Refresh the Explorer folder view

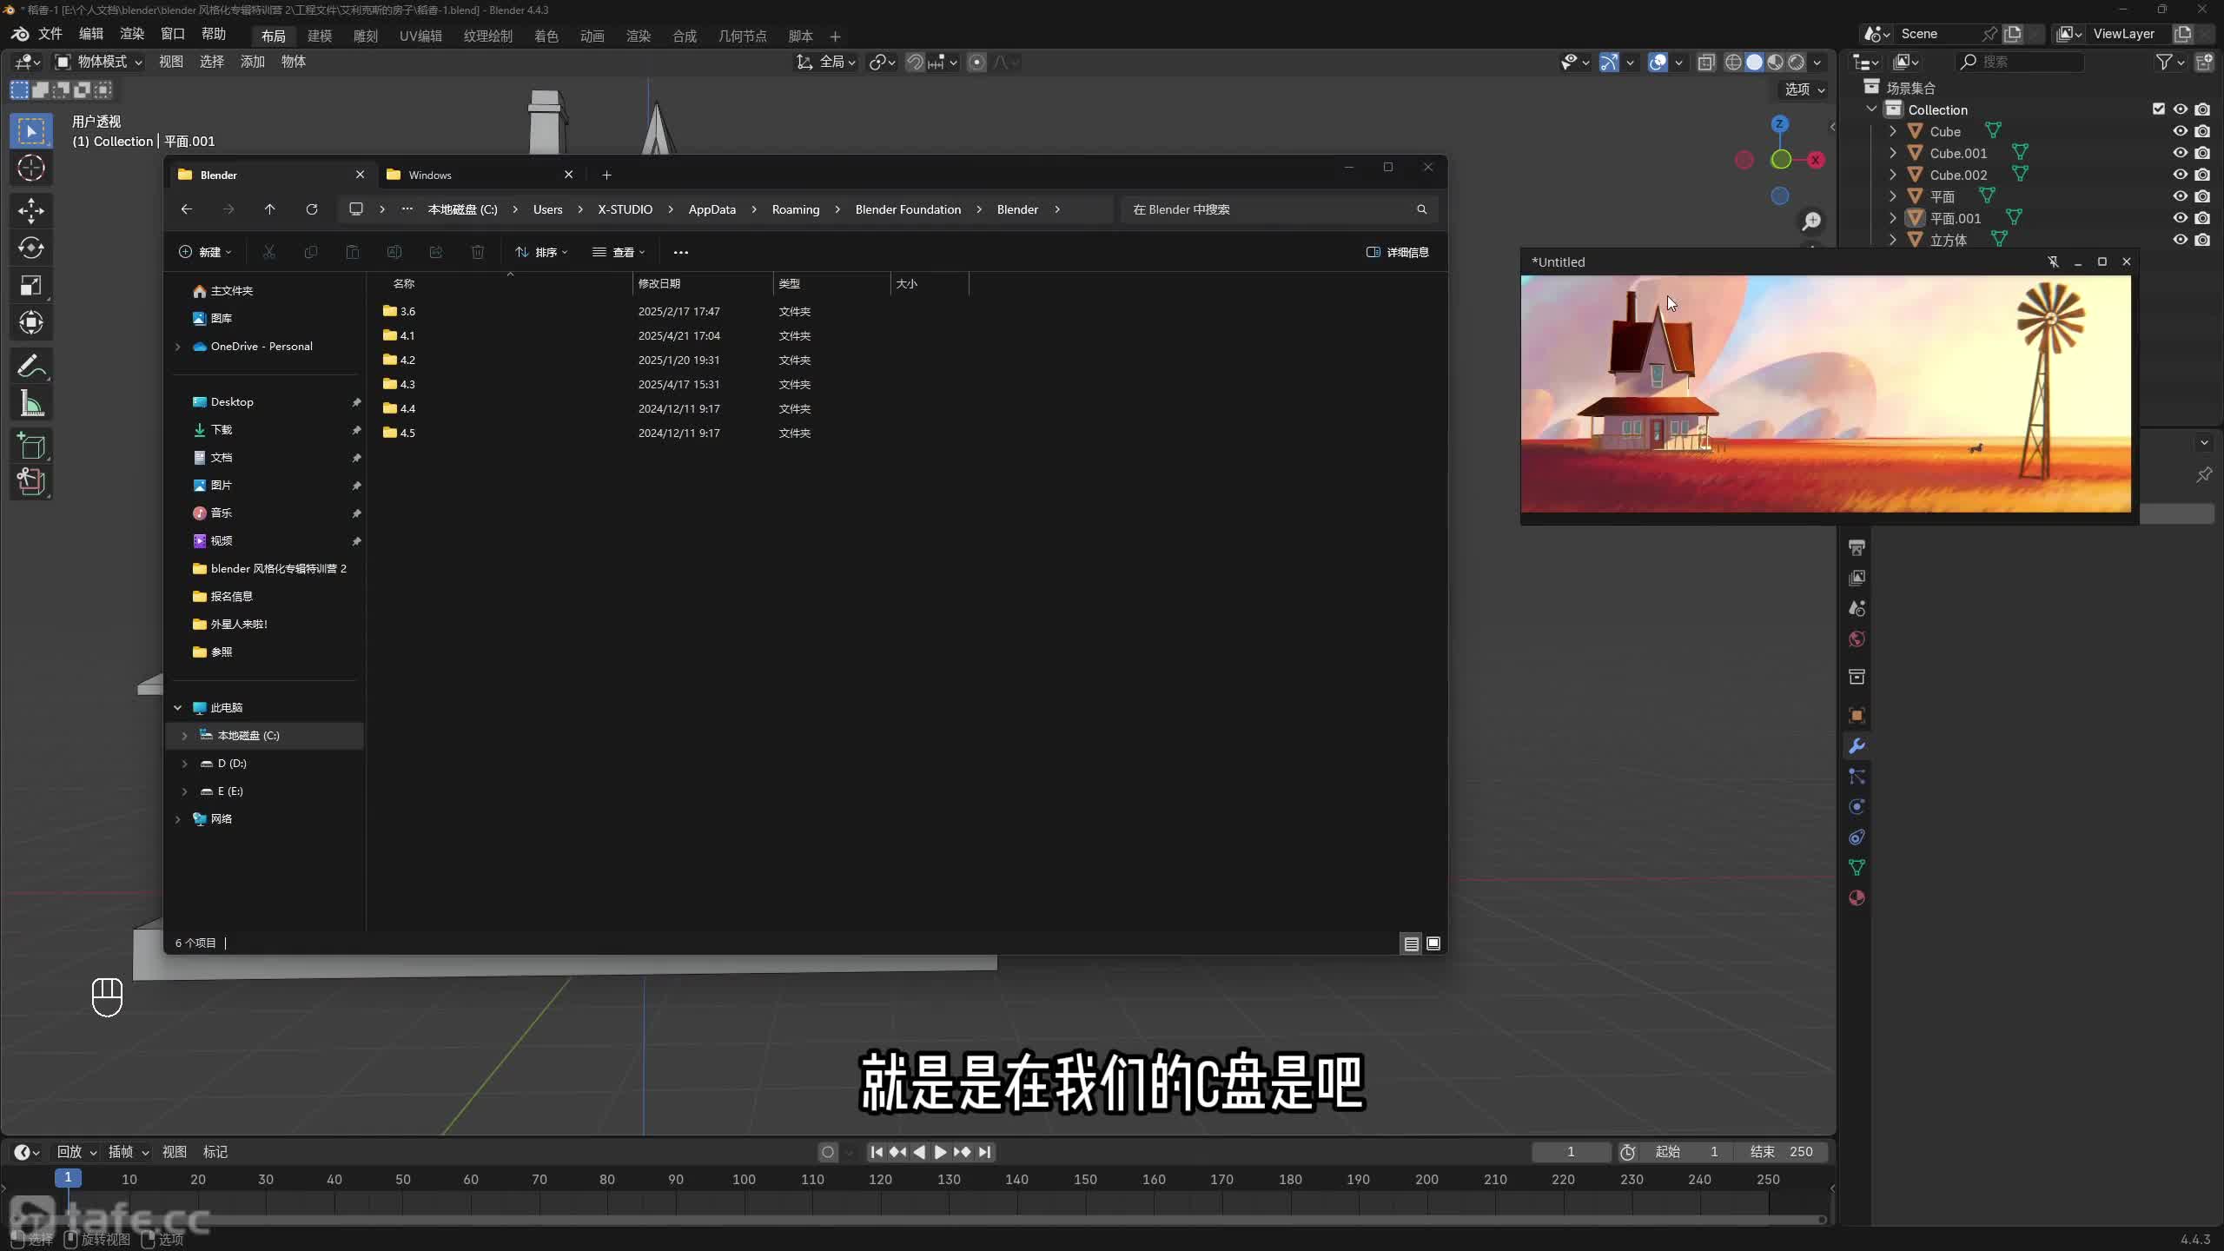point(312,209)
